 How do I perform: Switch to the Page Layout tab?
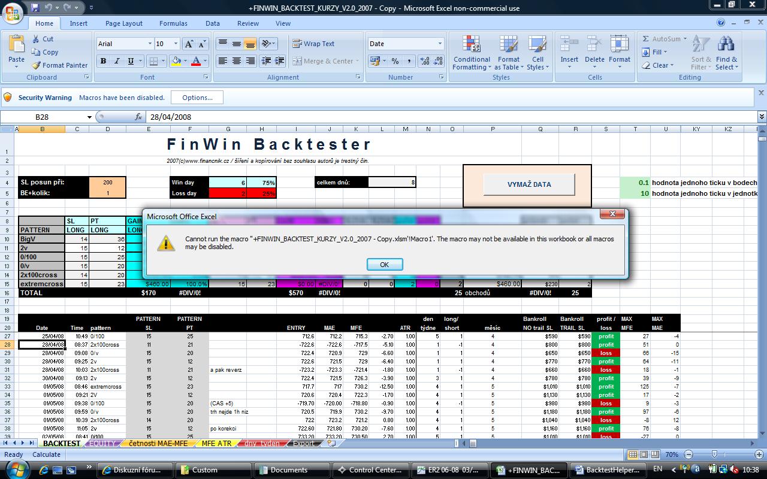click(124, 23)
